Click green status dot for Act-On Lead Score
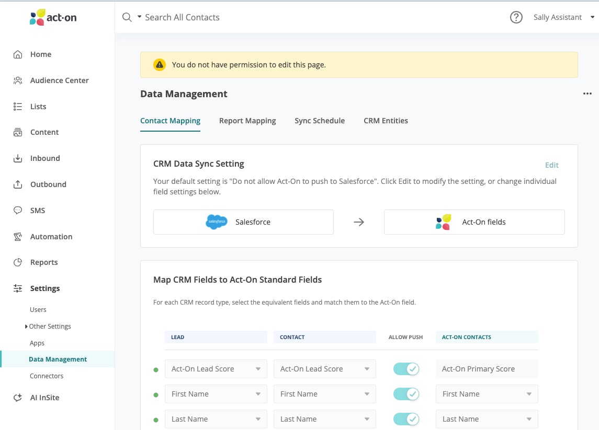Screen dimensions: 599x430 [x=156, y=370]
